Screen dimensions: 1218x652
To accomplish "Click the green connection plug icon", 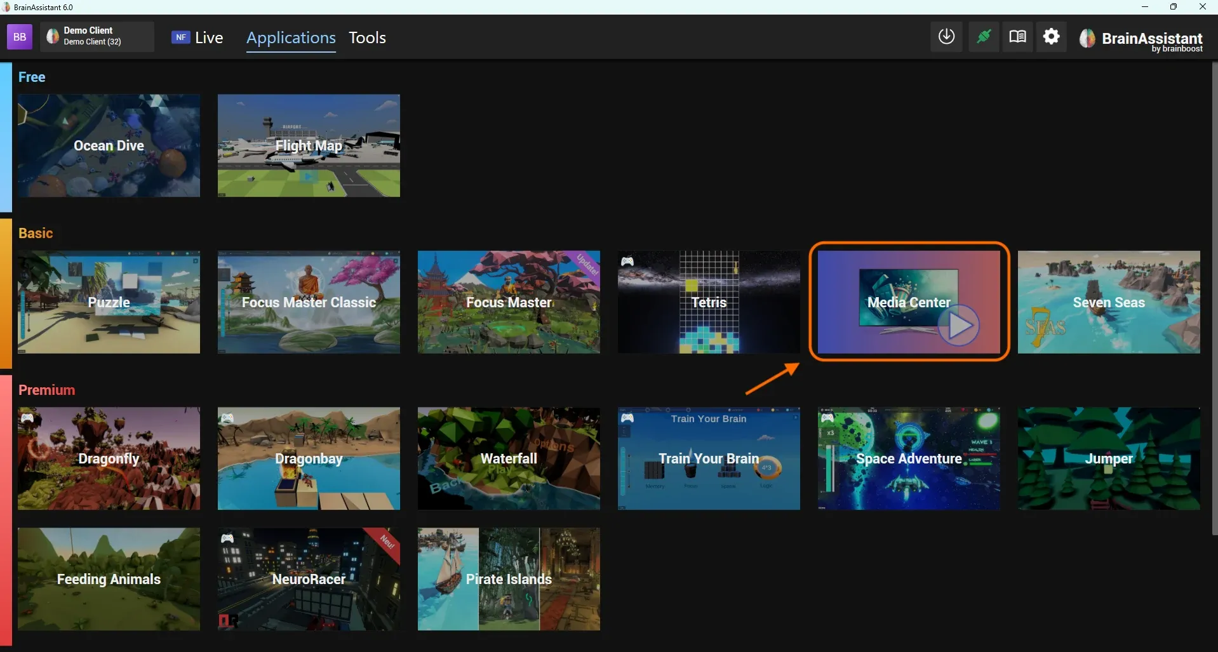I will pos(984,37).
